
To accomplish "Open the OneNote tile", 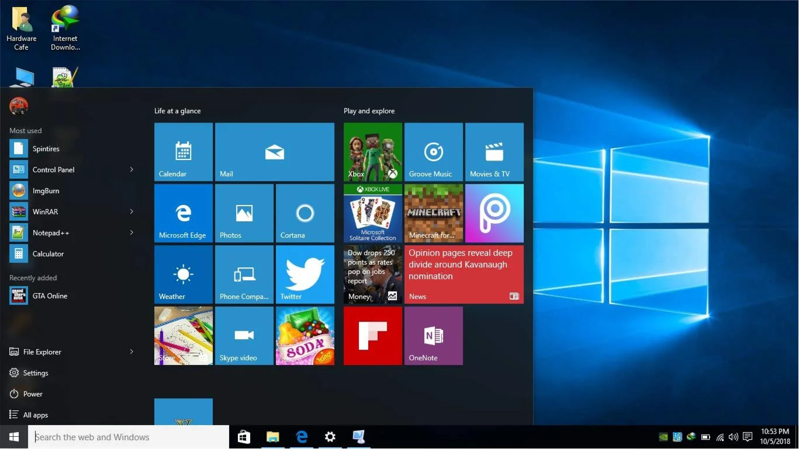I will pyautogui.click(x=433, y=336).
